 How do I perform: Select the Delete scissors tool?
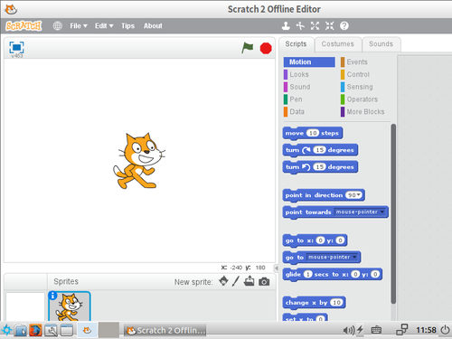click(300, 26)
